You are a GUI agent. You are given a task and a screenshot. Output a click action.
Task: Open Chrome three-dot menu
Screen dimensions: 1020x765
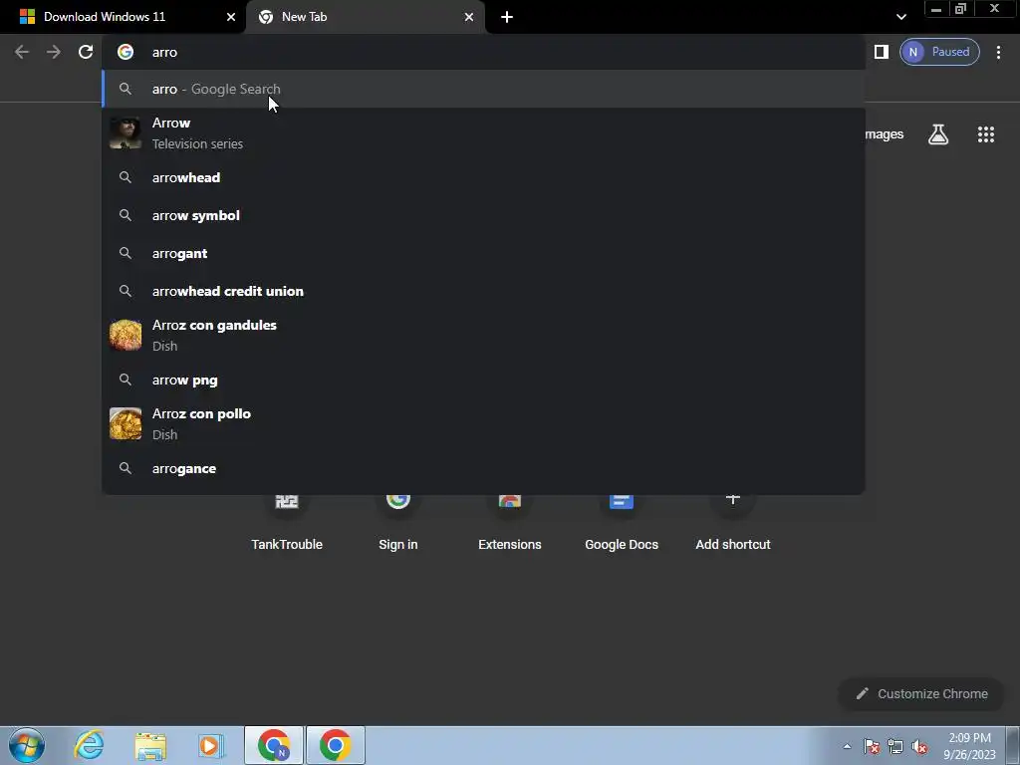click(x=998, y=52)
